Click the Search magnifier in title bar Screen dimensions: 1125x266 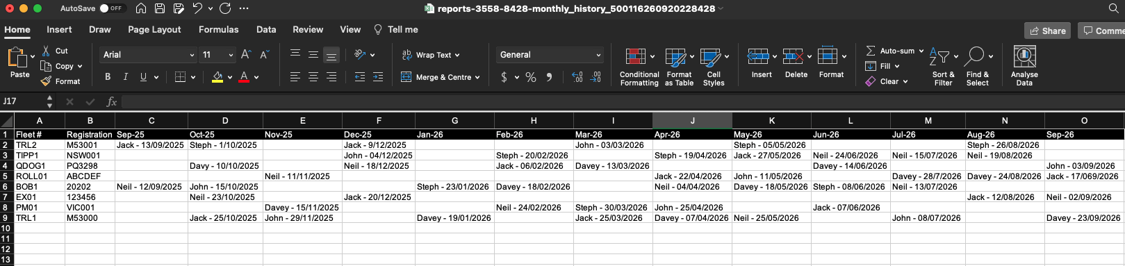pyautogui.click(x=1113, y=8)
